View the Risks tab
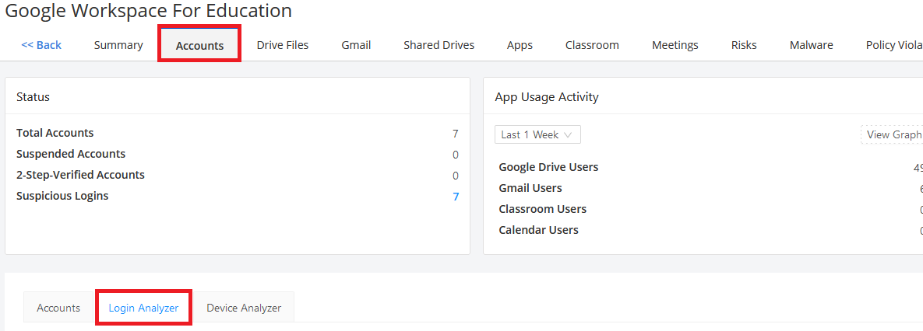The width and height of the screenshot is (923, 331). [x=744, y=45]
